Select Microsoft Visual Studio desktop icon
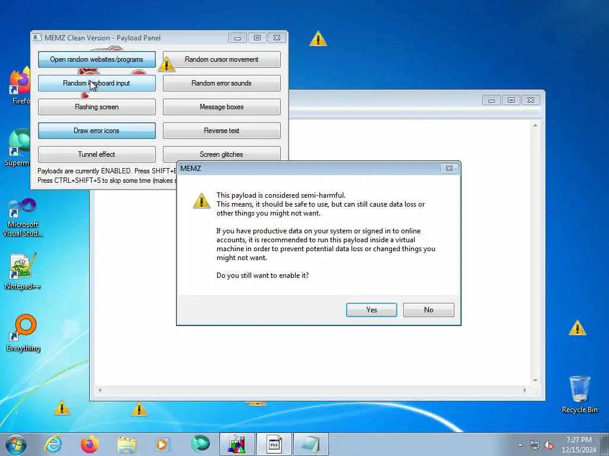Viewport: 609px width, 456px height. [23, 217]
